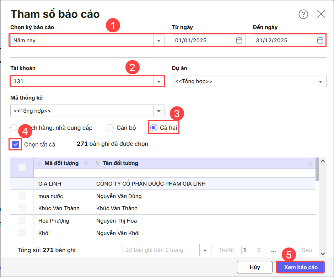The height and width of the screenshot is (277, 334).
Task: Expand the Dự án dropdown
Action: [321, 81]
